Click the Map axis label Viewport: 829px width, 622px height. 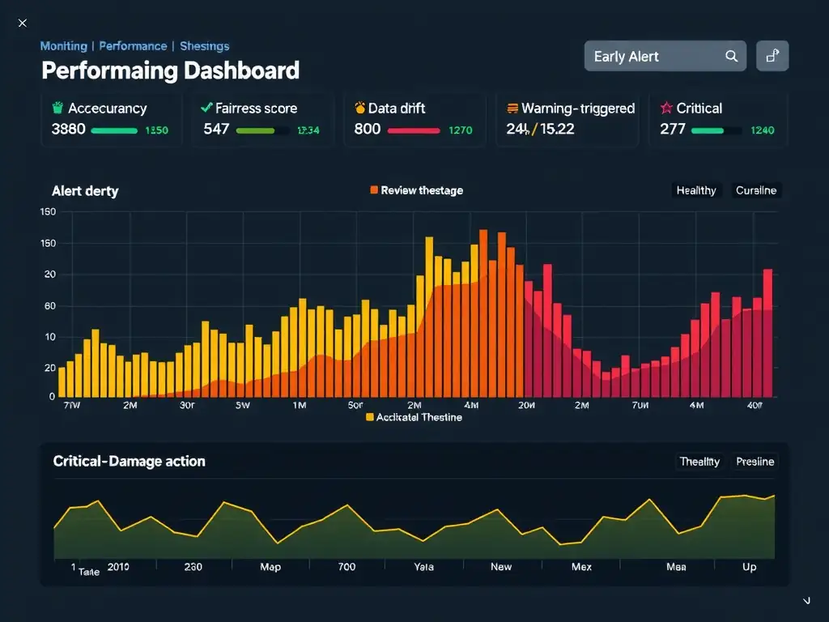click(270, 567)
